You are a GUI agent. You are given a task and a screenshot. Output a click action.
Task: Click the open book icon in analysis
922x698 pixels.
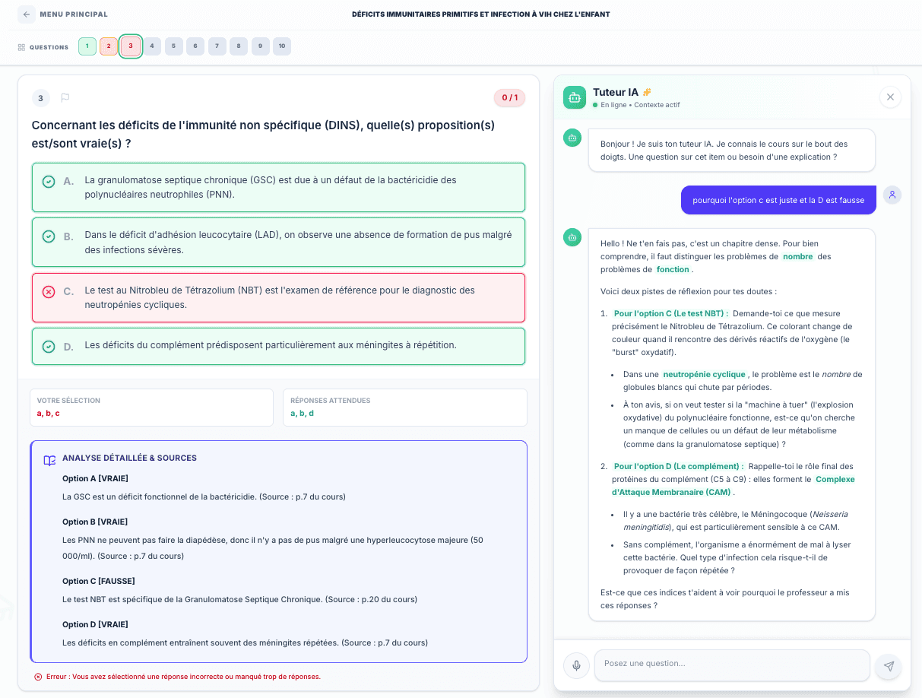pos(49,461)
